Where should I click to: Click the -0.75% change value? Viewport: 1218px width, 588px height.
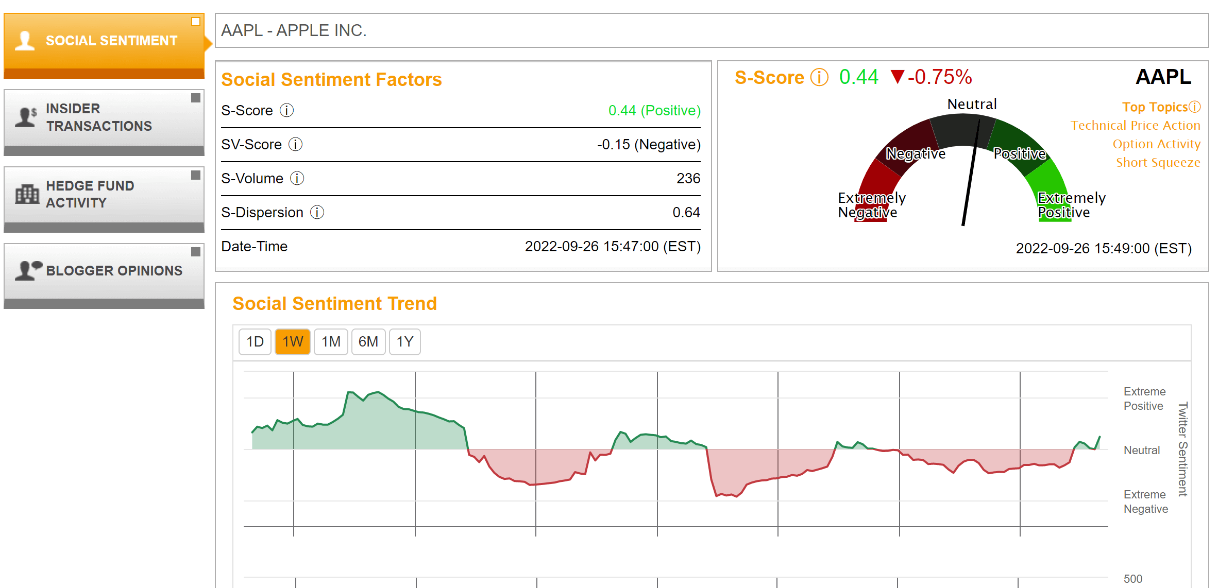click(x=940, y=77)
